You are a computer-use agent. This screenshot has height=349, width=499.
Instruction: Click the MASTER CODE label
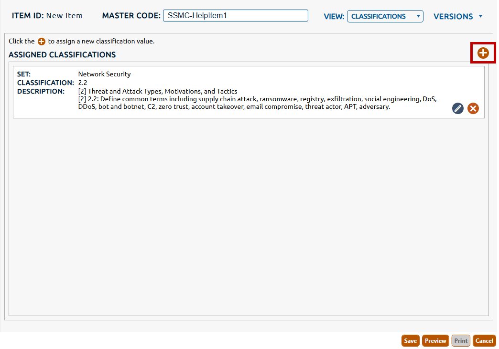131,16
